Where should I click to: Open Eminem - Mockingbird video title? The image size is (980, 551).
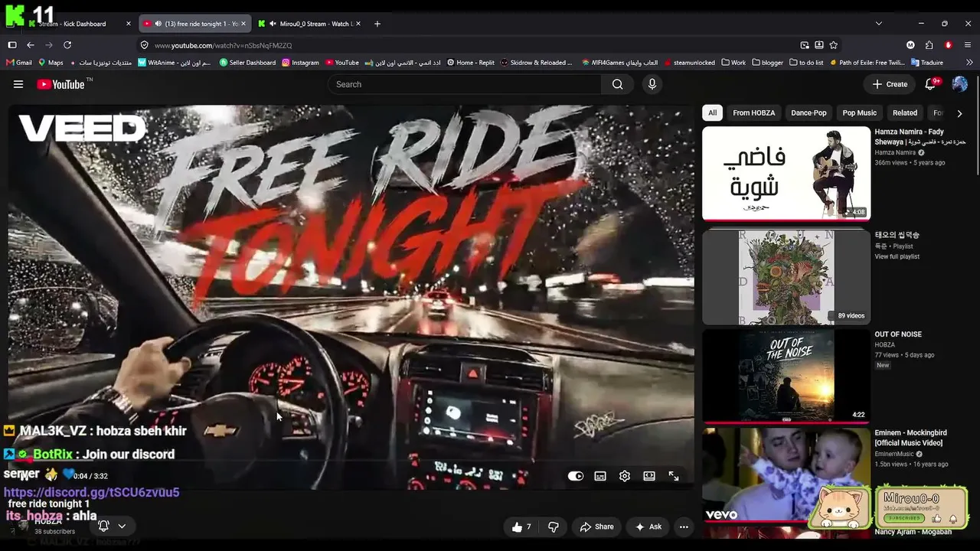[x=911, y=438]
